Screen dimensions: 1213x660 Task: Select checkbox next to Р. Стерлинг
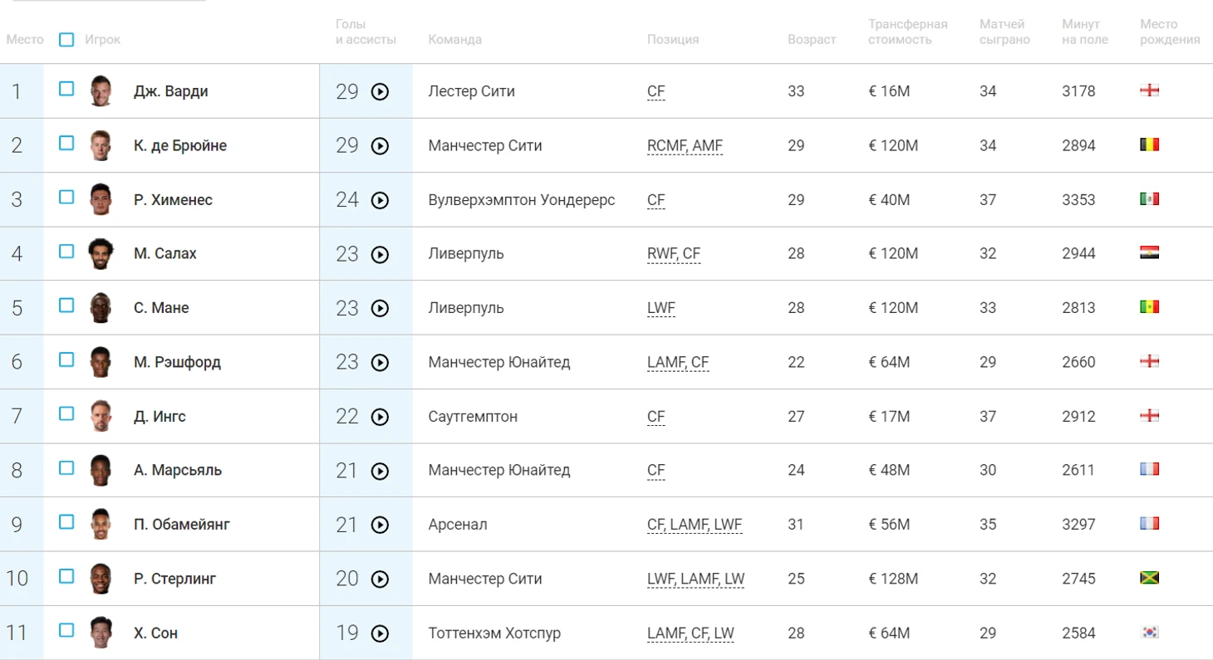click(66, 576)
